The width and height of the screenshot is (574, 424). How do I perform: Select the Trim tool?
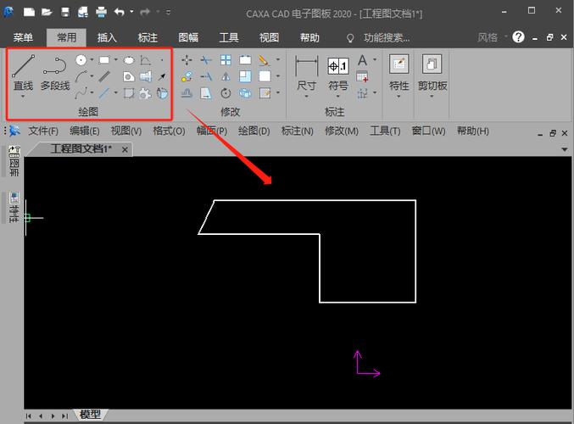206,60
